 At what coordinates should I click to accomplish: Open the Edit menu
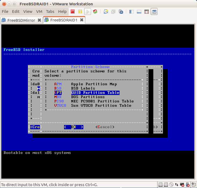point(16,12)
